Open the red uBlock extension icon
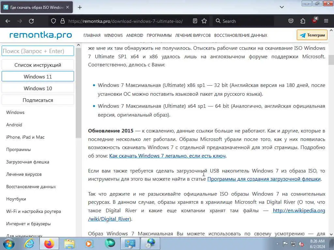The height and width of the screenshot is (250, 334). coord(315,21)
